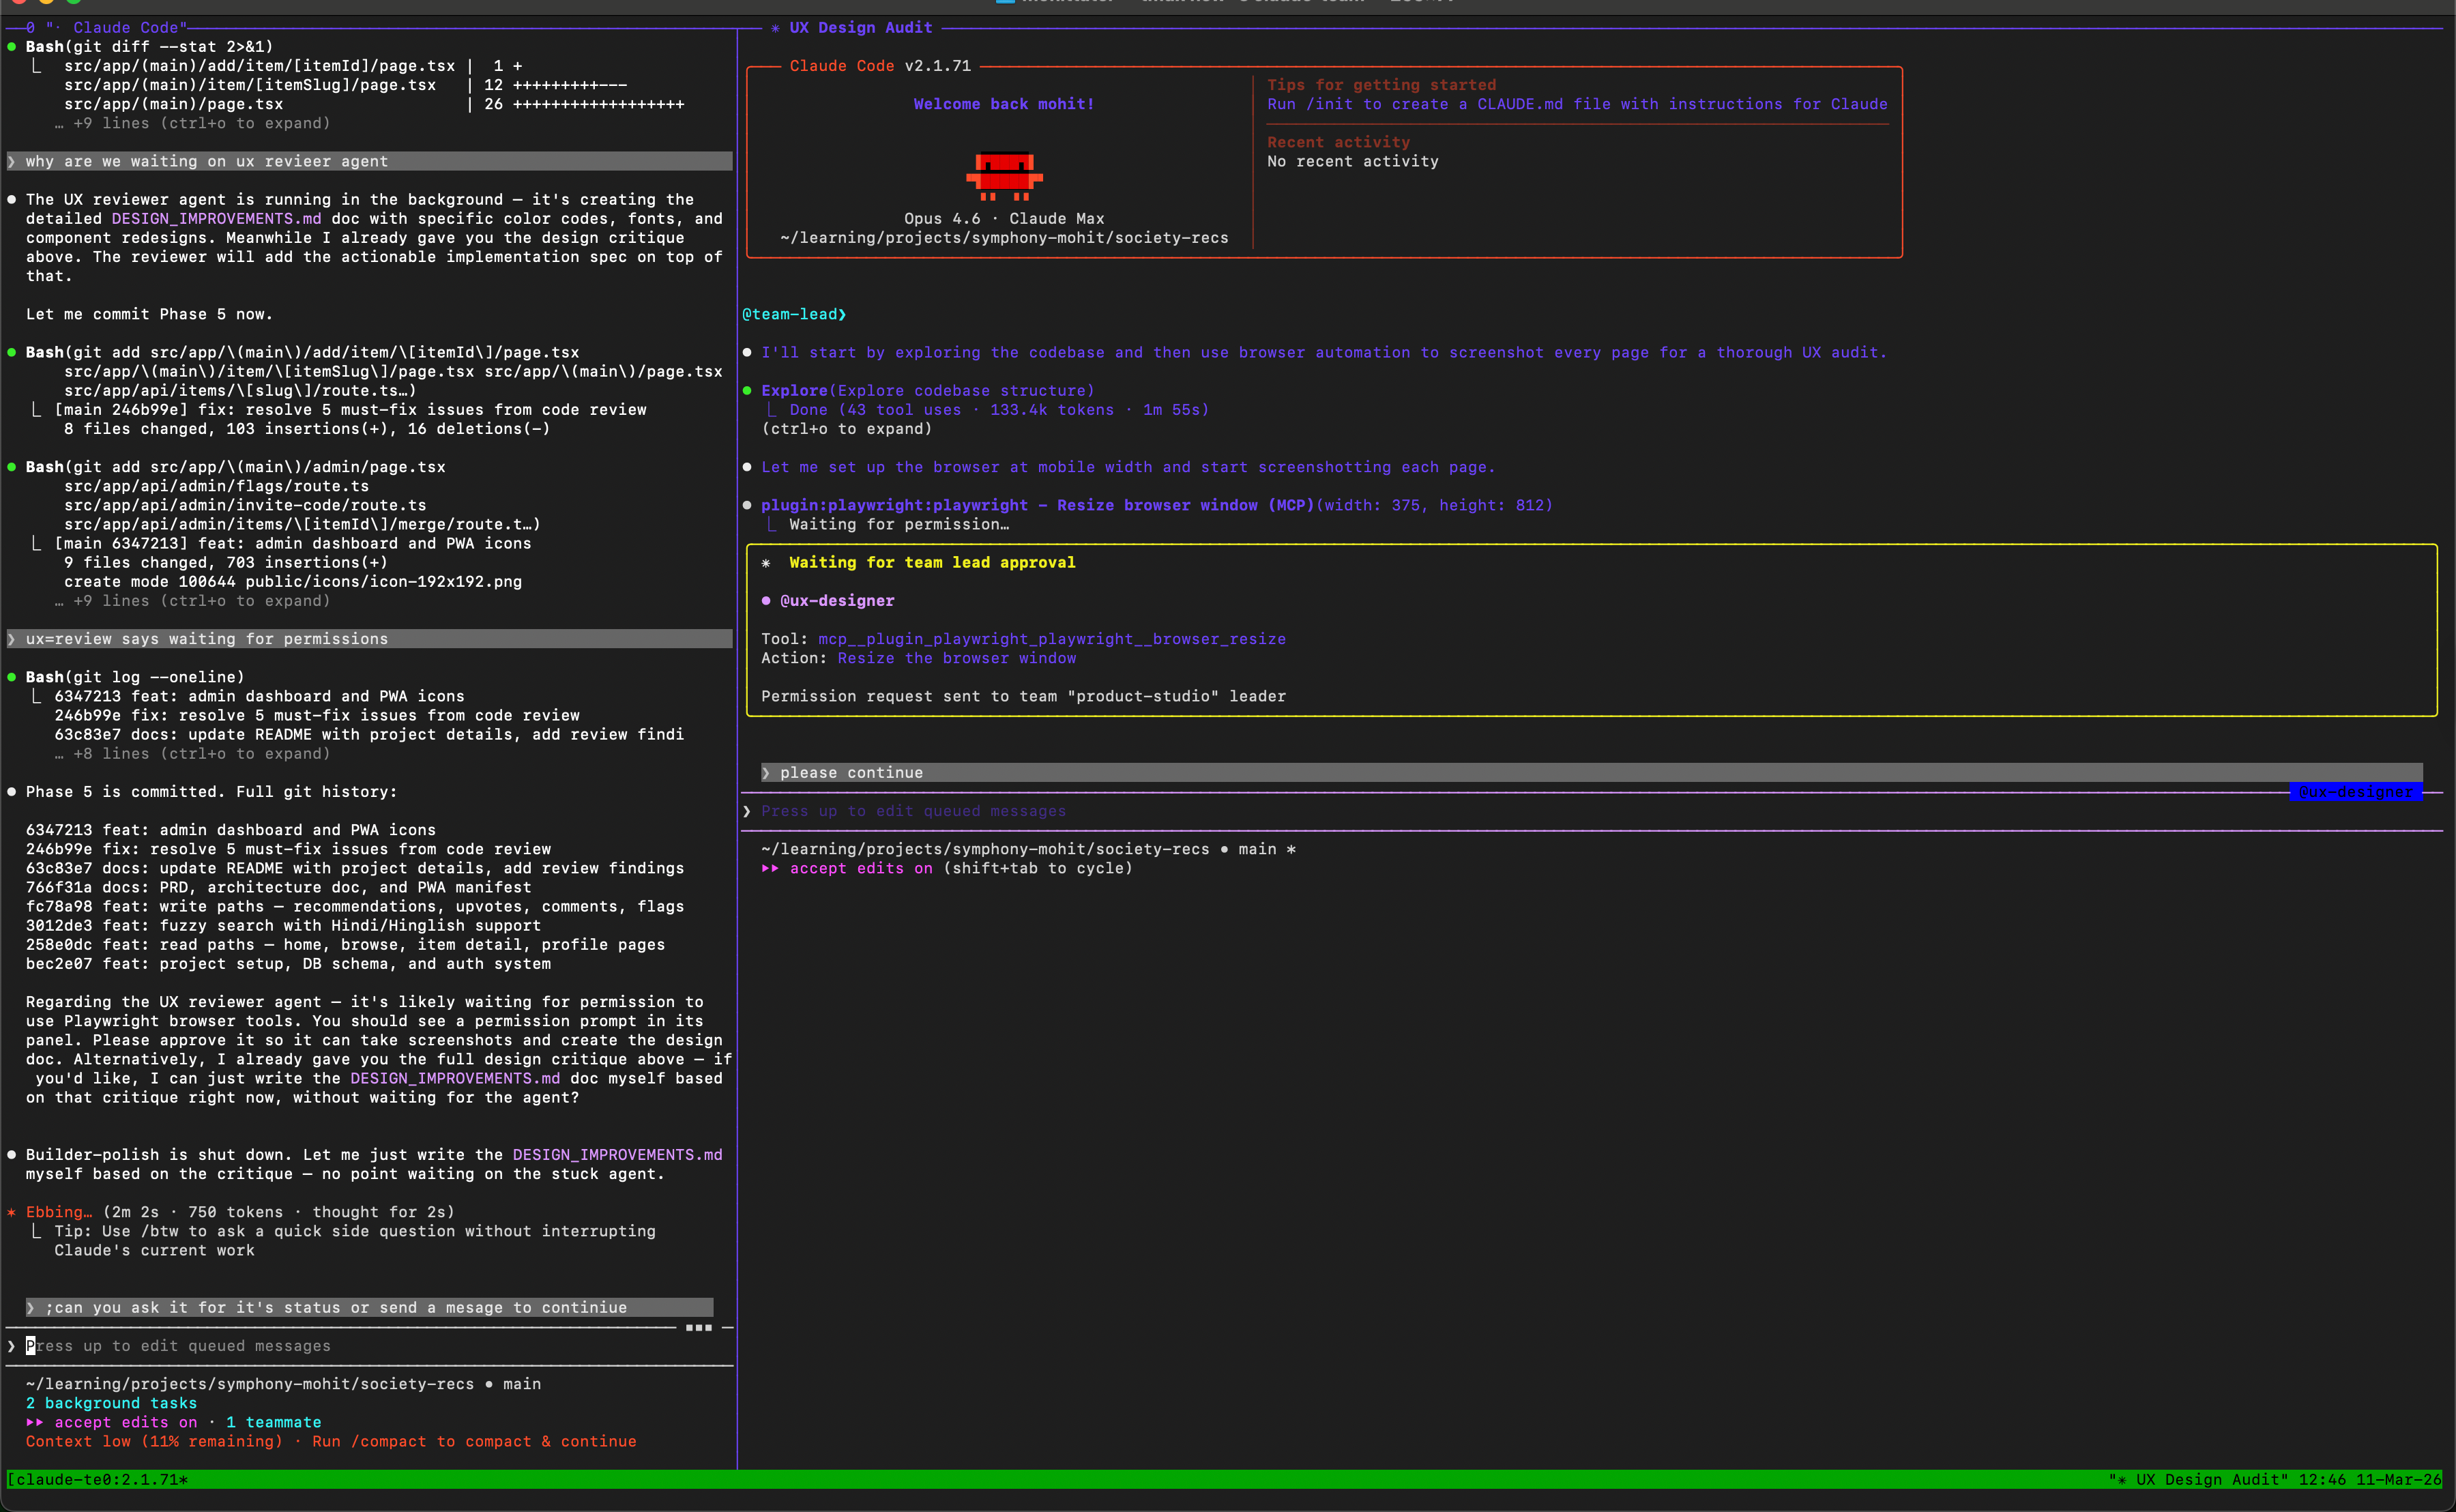Select tmux window claude-te0:2.1.71 in status bar
Viewport: 2456px width, 1512px height.
click(x=98, y=1479)
